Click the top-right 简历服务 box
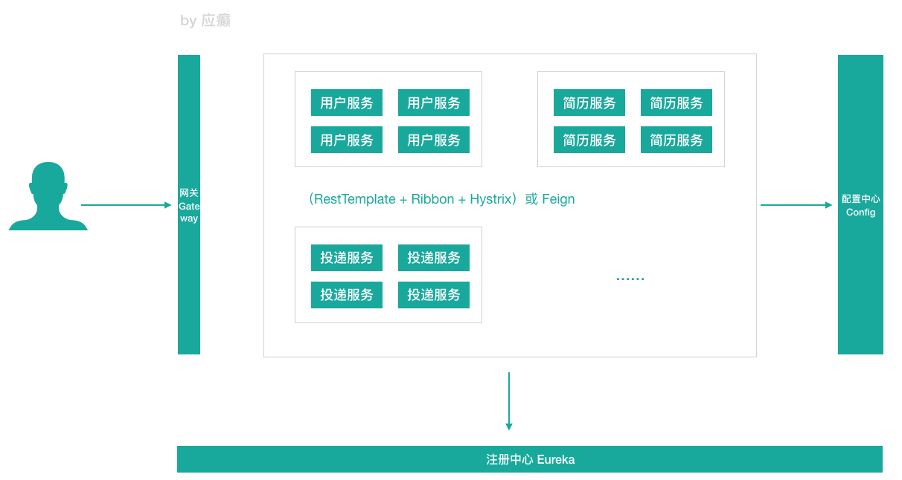 [x=676, y=103]
